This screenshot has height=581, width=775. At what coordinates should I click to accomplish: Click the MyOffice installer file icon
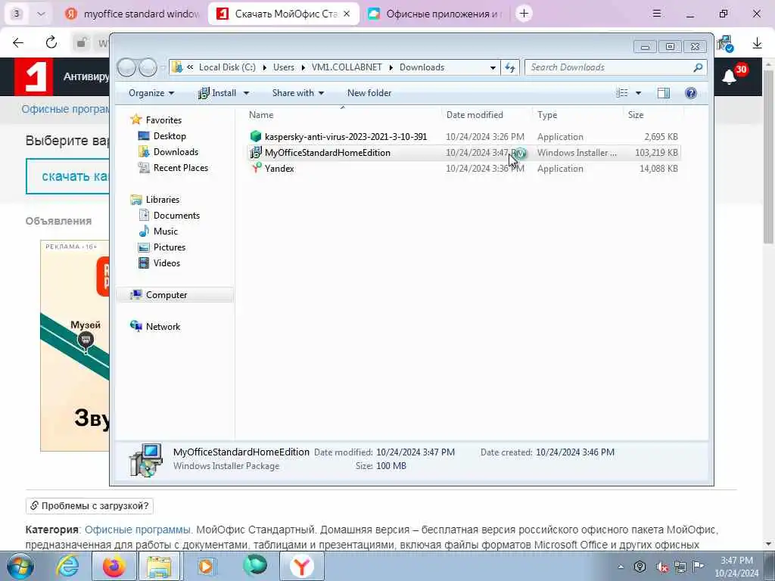(x=256, y=152)
